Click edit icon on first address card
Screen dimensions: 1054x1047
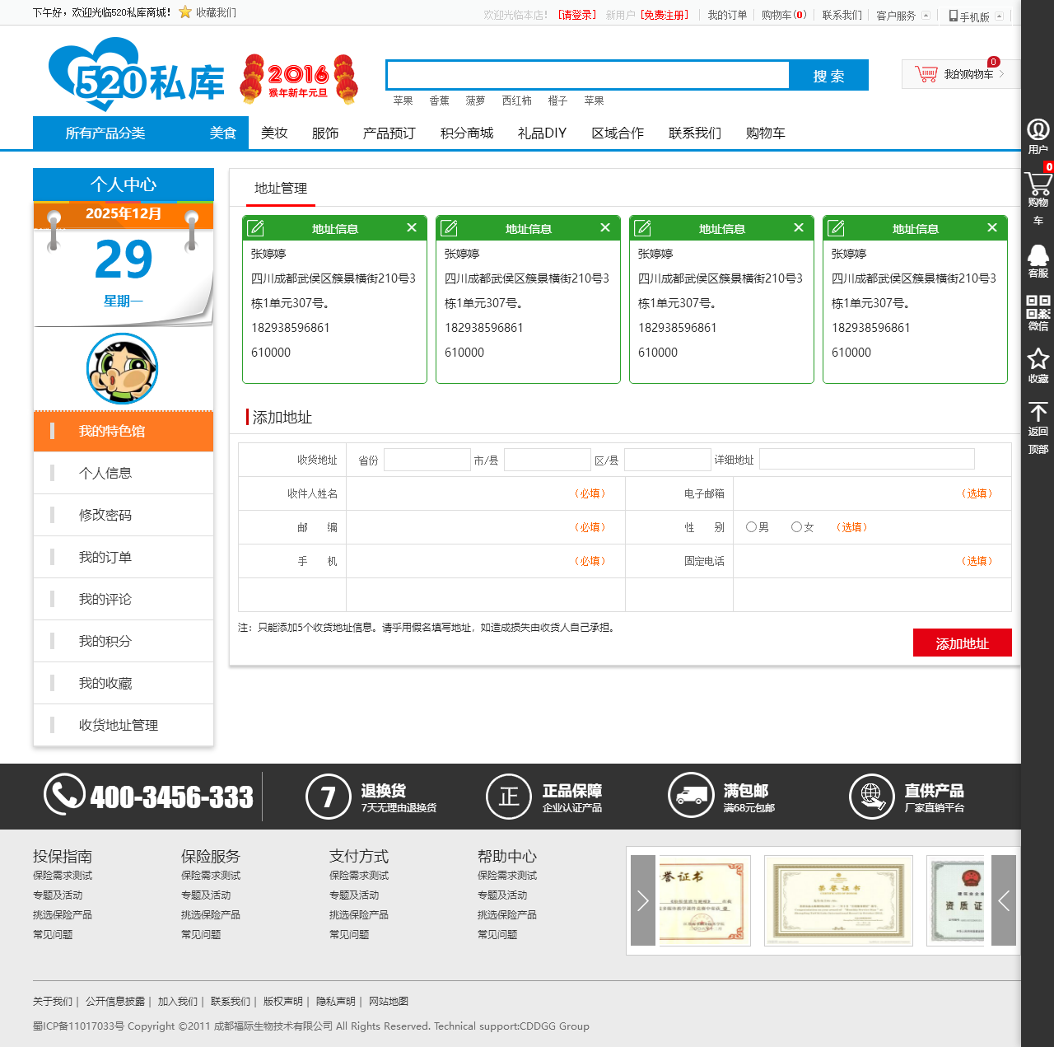[x=256, y=228]
